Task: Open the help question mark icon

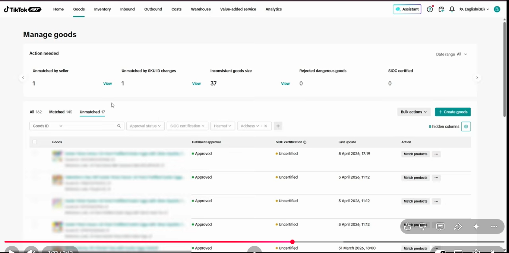Action: point(430,9)
